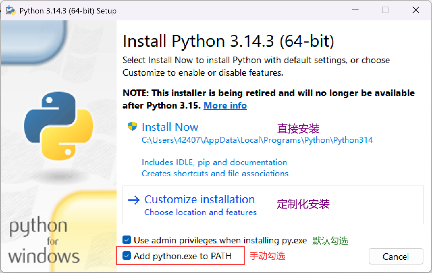Click the title bar text 'Python 3.14.3 (64-bit) Setup'

[x=68, y=11]
